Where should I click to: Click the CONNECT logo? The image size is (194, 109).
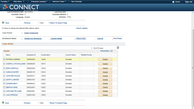click(x=20, y=7)
